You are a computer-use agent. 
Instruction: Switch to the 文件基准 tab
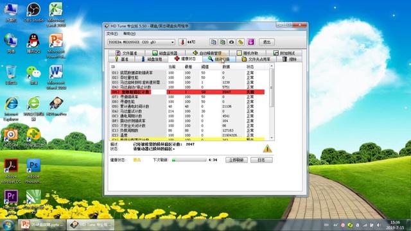tap(127, 53)
